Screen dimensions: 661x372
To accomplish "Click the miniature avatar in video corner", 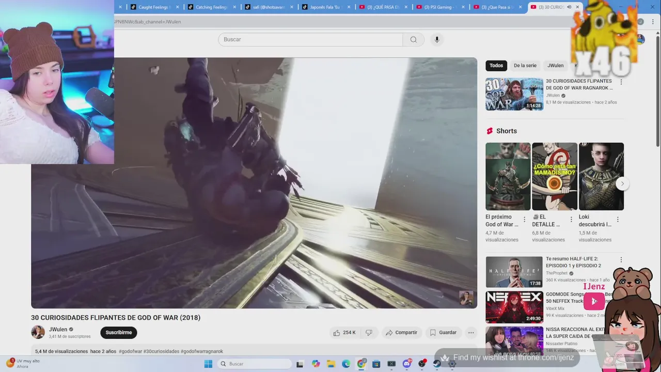I will pos(466,298).
